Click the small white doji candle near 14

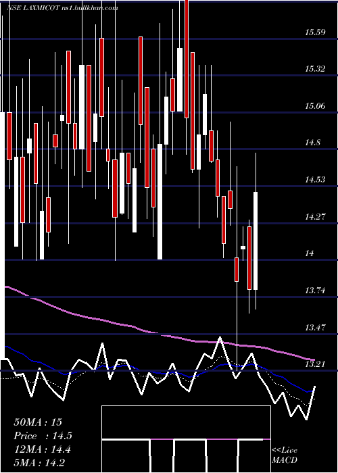point(243,248)
